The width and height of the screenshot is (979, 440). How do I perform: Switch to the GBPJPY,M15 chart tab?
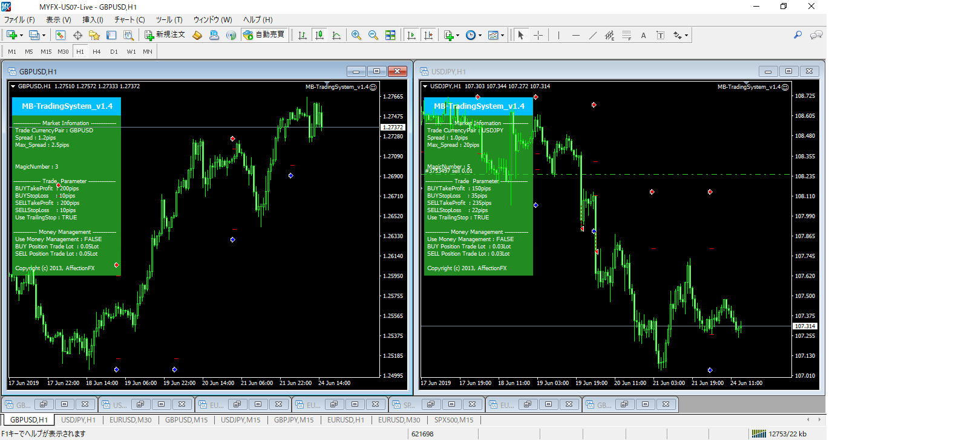click(x=293, y=419)
